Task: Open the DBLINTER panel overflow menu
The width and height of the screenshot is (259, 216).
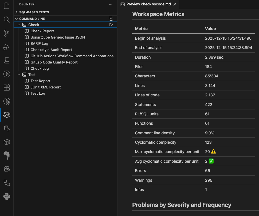Action: pyautogui.click(x=111, y=4)
